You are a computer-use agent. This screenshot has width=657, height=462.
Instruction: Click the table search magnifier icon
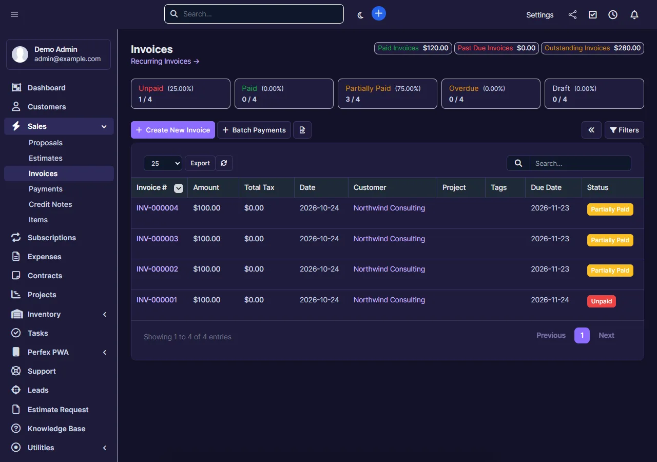pyautogui.click(x=518, y=163)
